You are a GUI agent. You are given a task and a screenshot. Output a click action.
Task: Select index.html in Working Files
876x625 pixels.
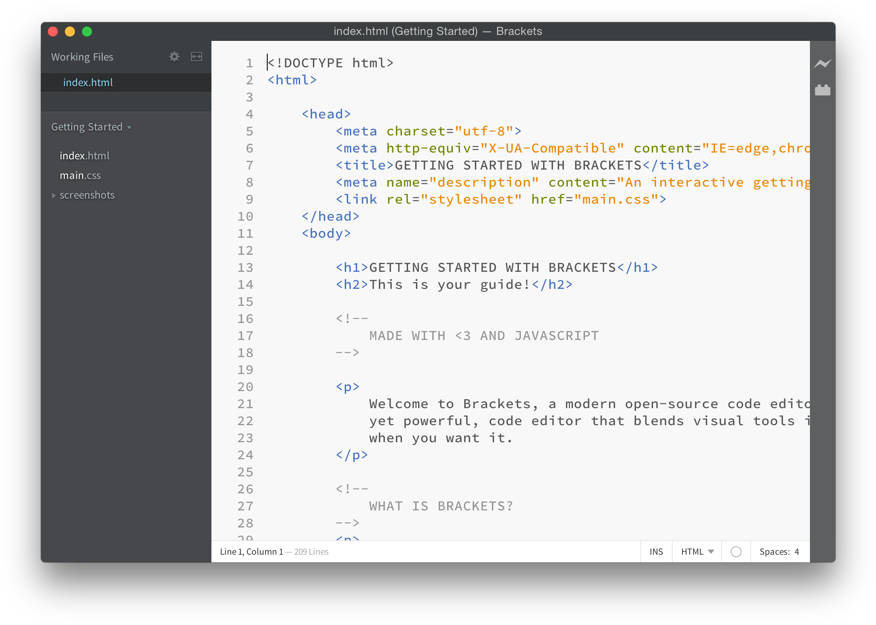(x=87, y=82)
